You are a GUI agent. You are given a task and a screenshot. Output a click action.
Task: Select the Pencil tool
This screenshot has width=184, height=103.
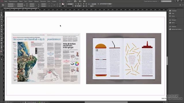pyautogui.click(x=1, y=28)
